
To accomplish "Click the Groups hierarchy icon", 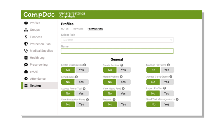I will 26,30.
